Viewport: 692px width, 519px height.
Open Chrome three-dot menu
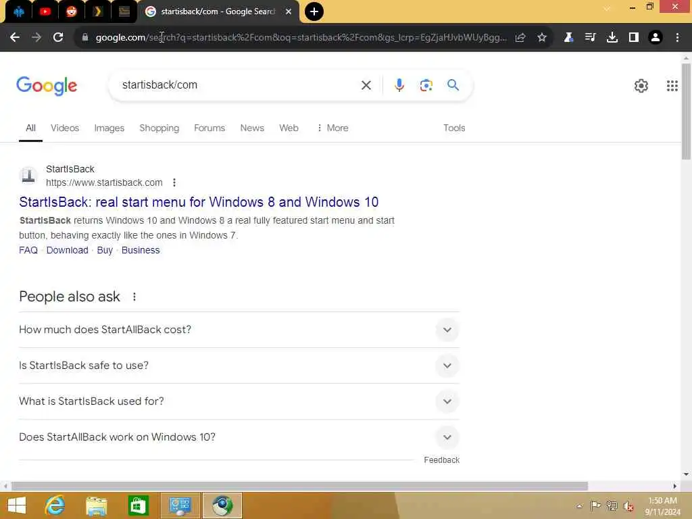coord(677,38)
